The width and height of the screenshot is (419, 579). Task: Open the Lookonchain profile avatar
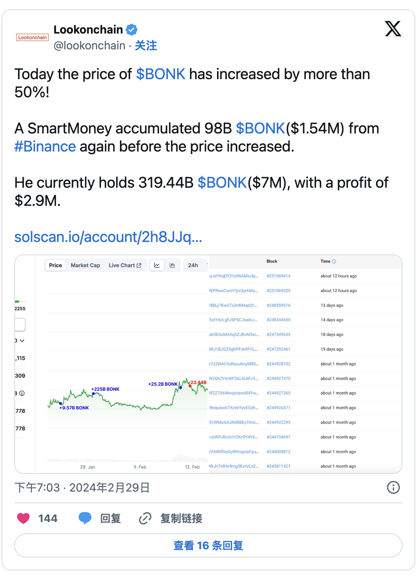tap(32, 37)
